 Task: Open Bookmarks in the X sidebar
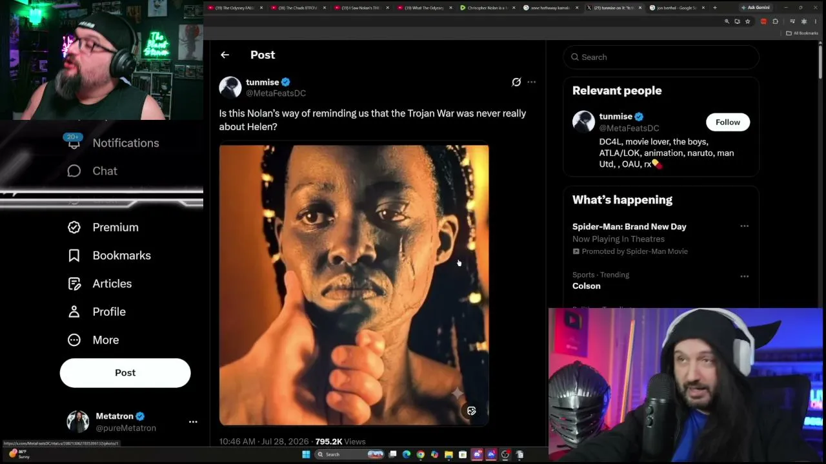click(x=109, y=256)
